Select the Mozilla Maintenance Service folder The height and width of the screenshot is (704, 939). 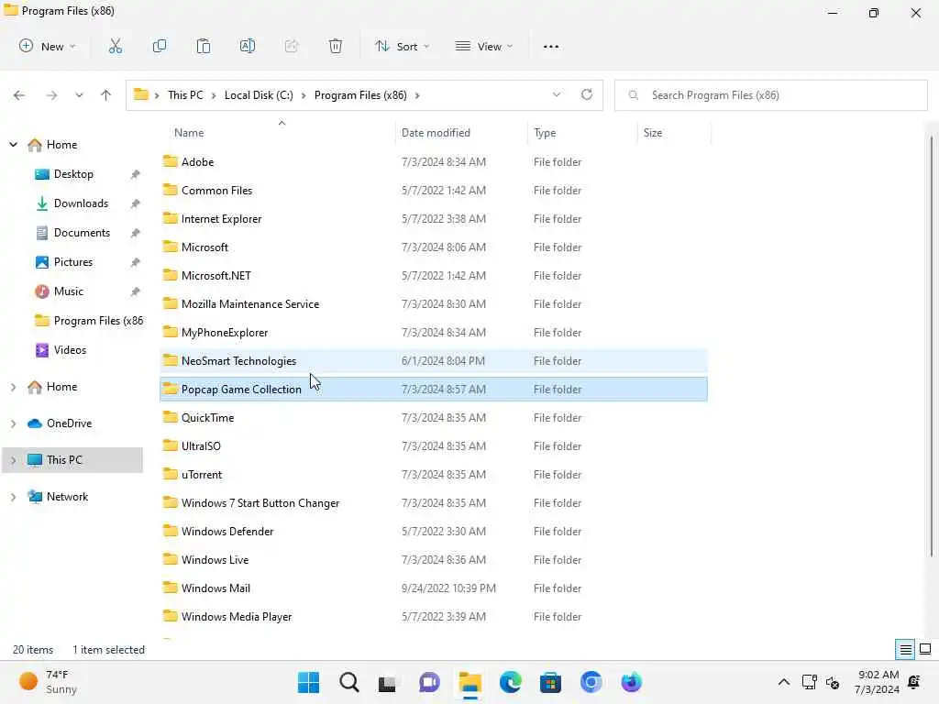[434, 304]
